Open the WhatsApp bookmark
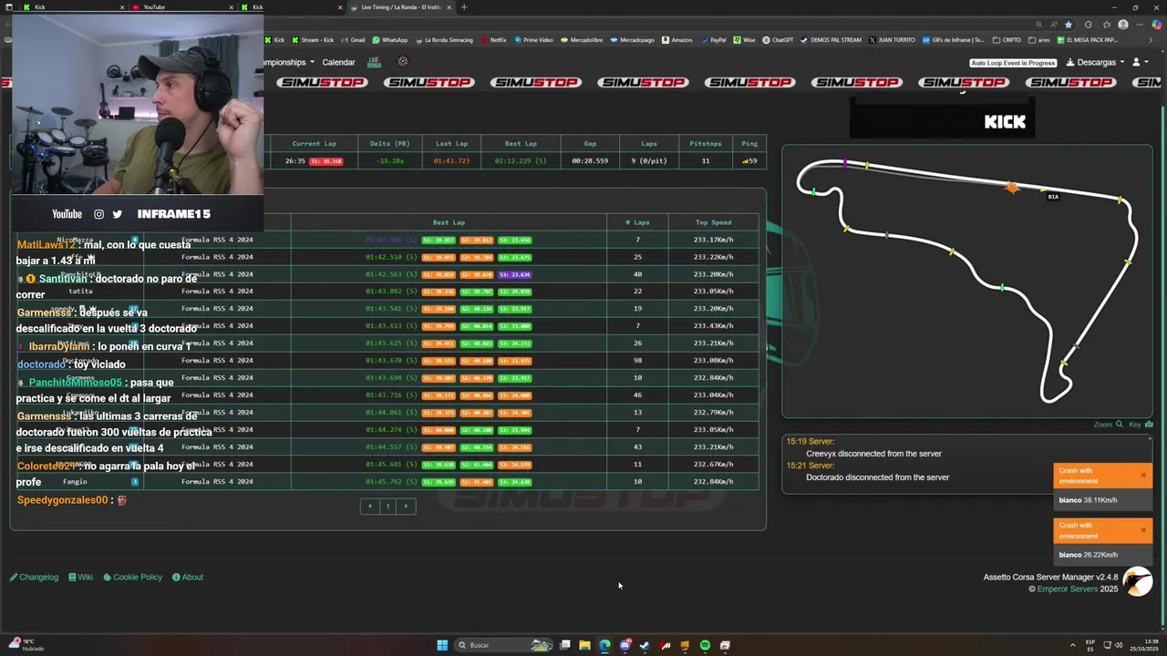Image resolution: width=1167 pixels, height=656 pixels. tap(390, 40)
